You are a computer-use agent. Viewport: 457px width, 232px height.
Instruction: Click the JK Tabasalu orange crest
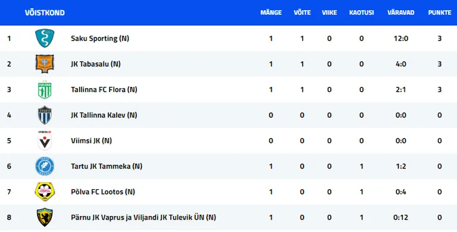(x=45, y=64)
